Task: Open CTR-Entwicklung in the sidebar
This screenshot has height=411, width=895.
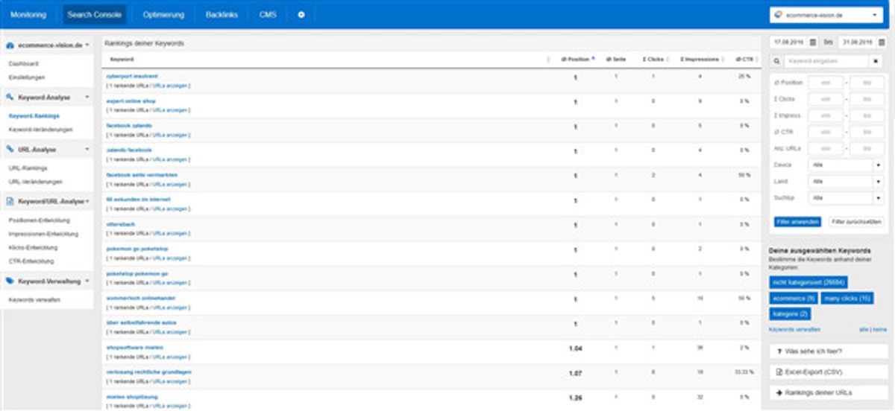Action: click(31, 261)
